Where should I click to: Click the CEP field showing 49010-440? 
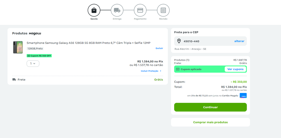click(x=210, y=41)
